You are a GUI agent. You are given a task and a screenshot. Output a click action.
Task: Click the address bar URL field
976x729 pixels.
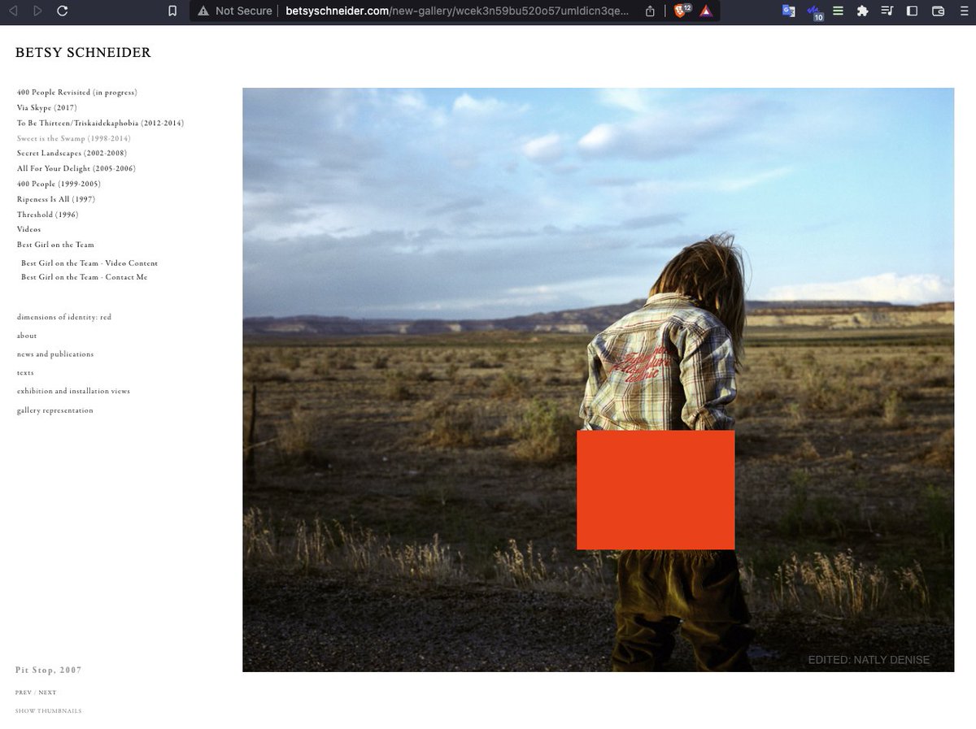click(456, 11)
